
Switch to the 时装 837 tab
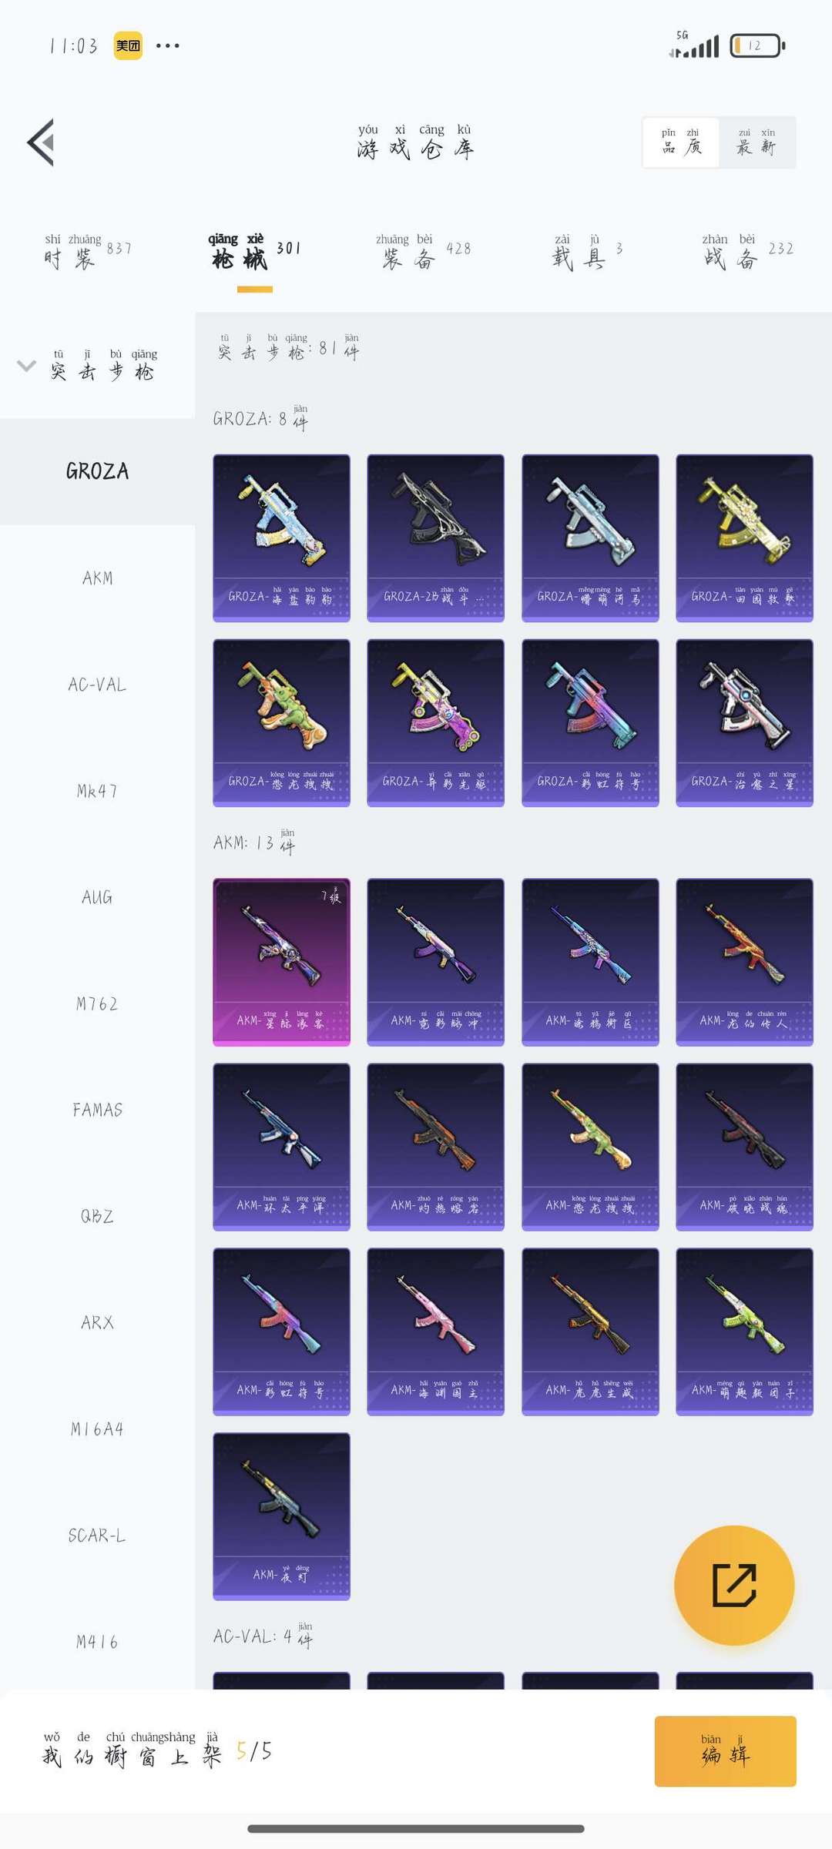(x=87, y=252)
